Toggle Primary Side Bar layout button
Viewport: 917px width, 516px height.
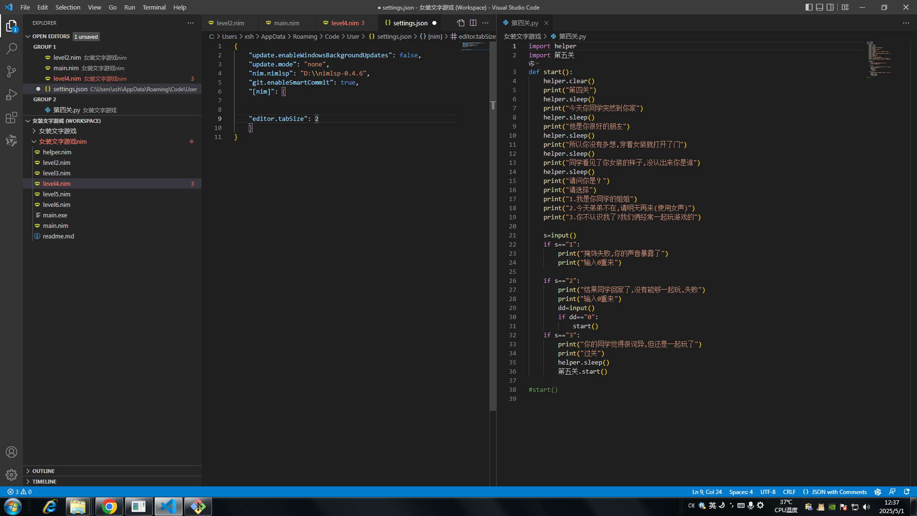pos(809,7)
